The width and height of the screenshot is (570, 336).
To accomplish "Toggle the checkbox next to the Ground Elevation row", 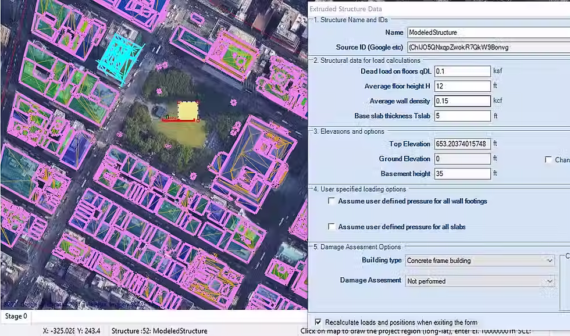I will [x=548, y=159].
